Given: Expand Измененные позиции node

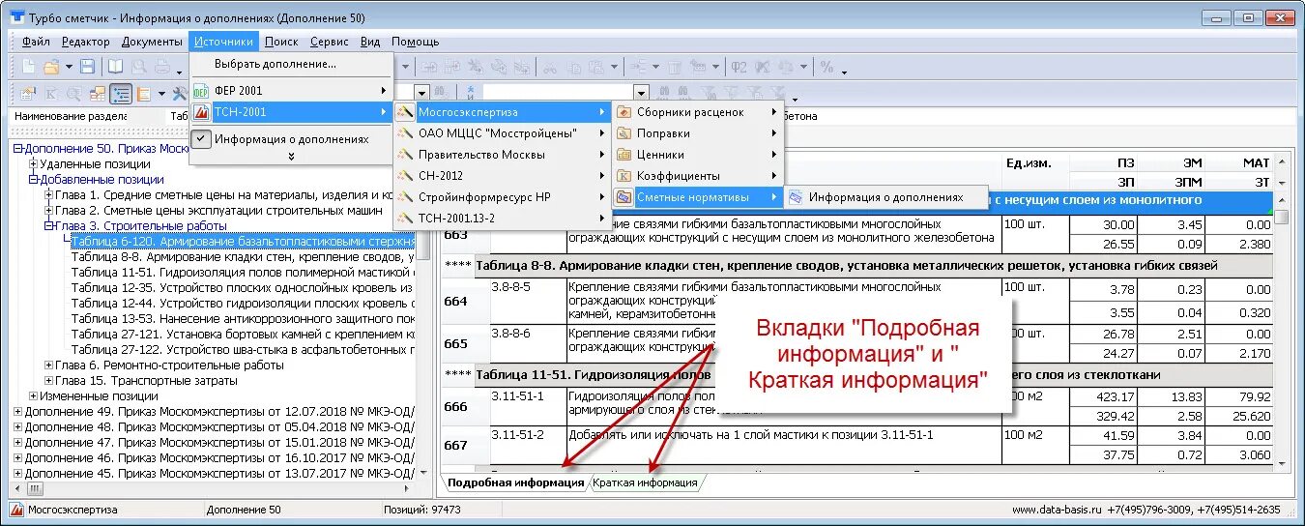Looking at the screenshot, I should click(x=33, y=396).
